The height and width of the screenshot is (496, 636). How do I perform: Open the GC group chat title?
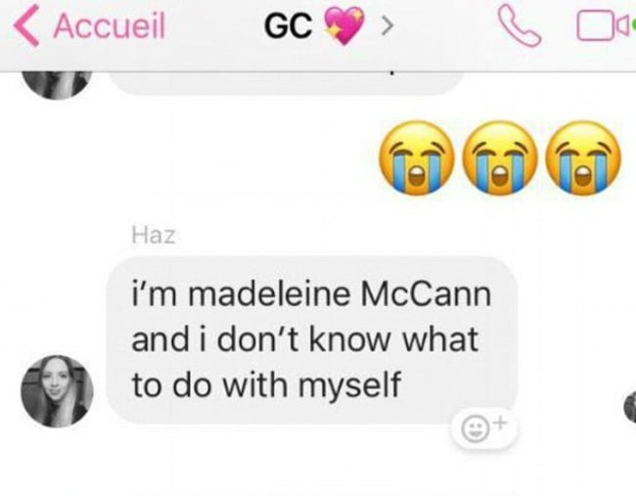tap(289, 25)
